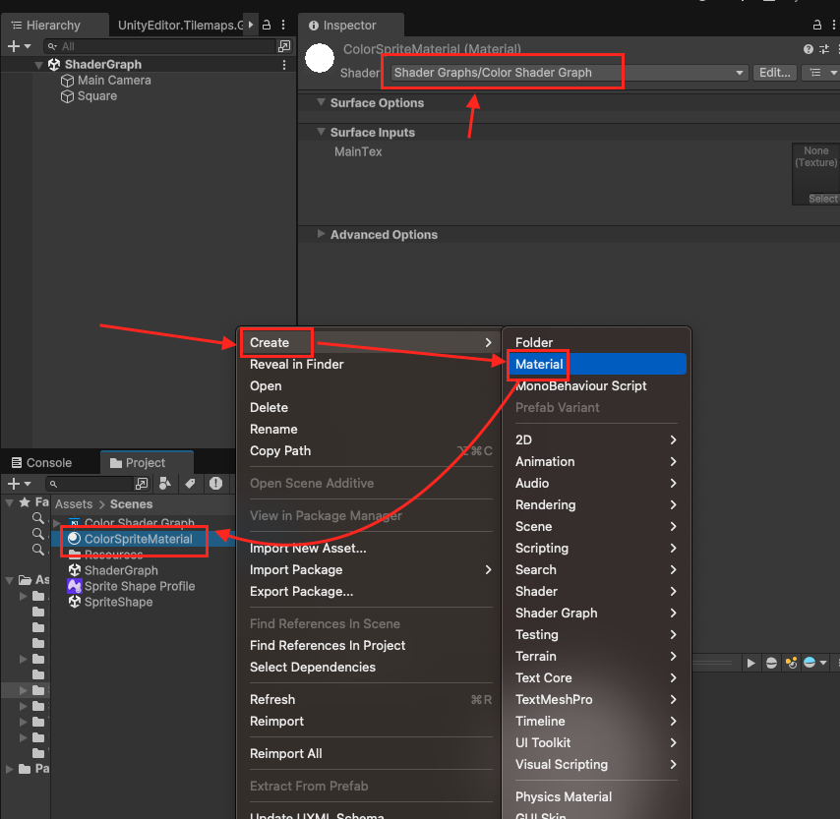This screenshot has width=840, height=819.
Task: Choose Folder in the Create submenu
Action: pyautogui.click(x=596, y=342)
